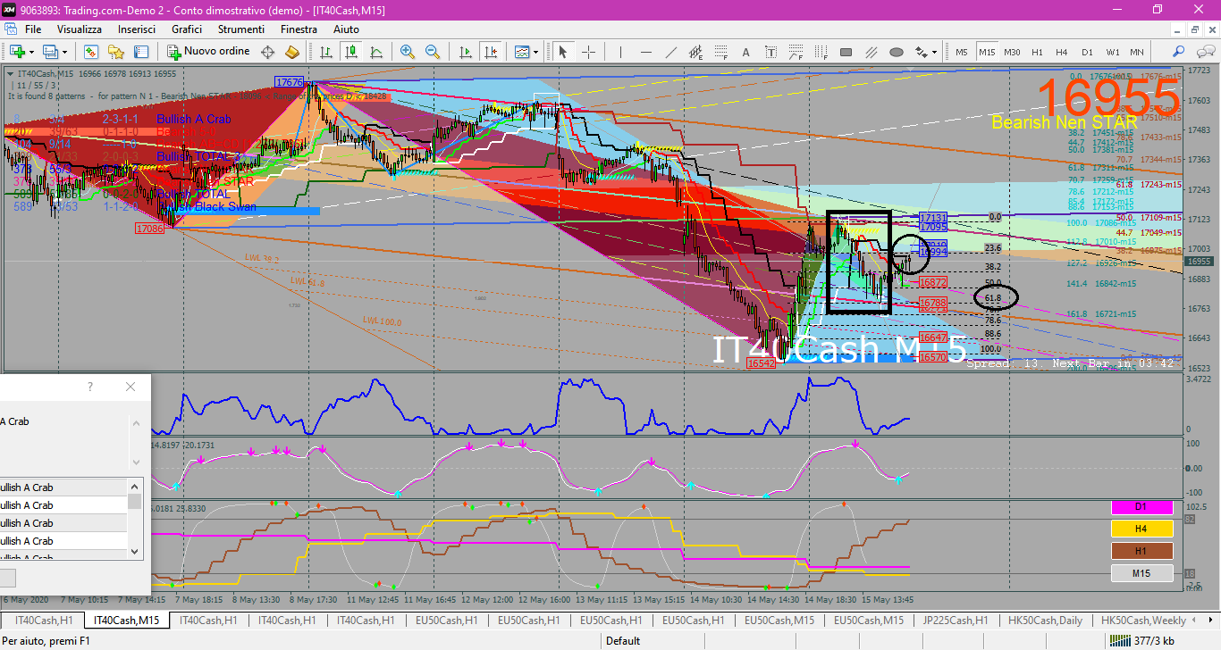Select the Fibonacci retracement tool

tap(720, 52)
